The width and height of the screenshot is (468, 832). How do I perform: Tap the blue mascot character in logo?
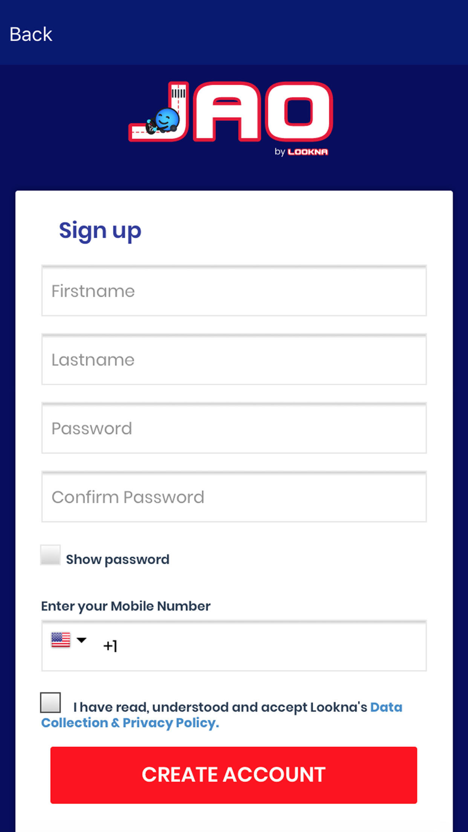163,121
